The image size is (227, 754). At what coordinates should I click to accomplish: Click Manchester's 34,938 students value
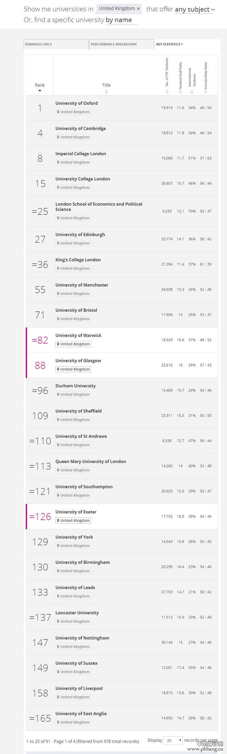click(x=167, y=290)
